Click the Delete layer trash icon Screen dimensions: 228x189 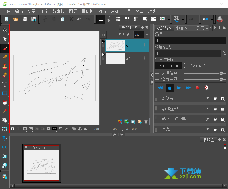pyautogui.click(x=146, y=121)
